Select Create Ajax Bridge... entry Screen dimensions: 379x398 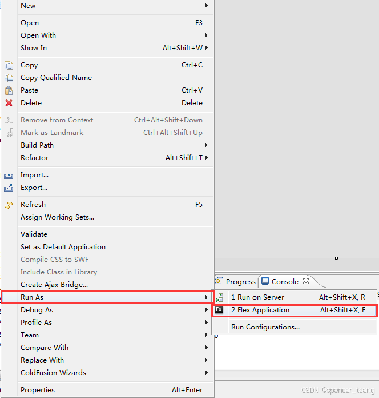(x=107, y=285)
